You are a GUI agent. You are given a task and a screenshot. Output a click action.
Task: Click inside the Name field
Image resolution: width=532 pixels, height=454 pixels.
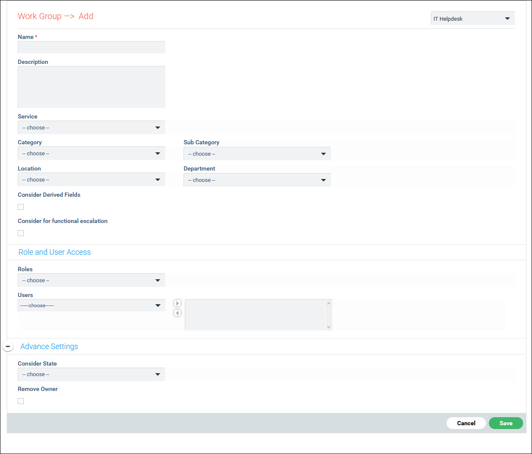point(91,47)
